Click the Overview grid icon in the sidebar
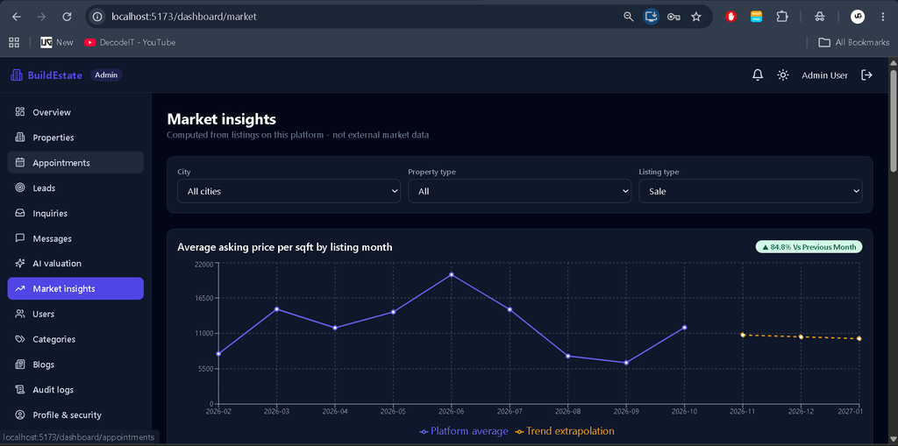 pyautogui.click(x=20, y=112)
